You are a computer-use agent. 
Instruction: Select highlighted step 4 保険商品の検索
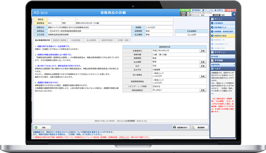(223, 36)
